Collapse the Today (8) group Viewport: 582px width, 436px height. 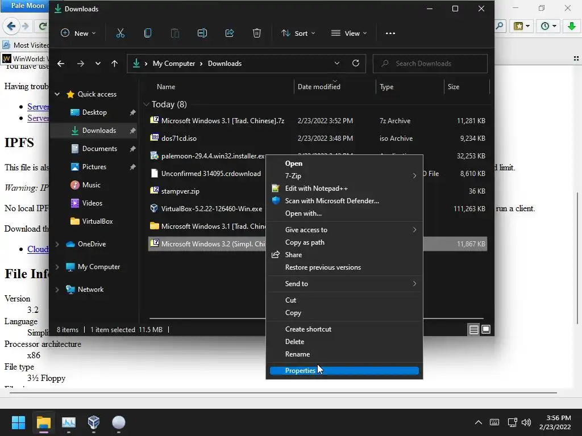tap(146, 104)
